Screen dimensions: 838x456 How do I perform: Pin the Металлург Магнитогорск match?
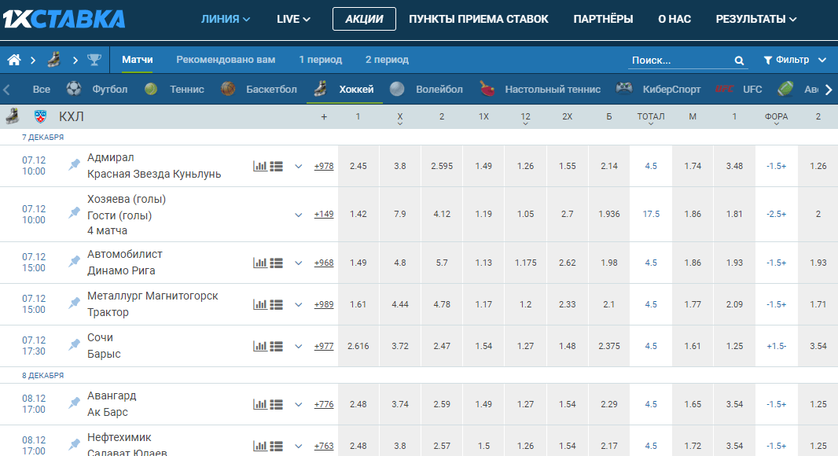pyautogui.click(x=74, y=303)
